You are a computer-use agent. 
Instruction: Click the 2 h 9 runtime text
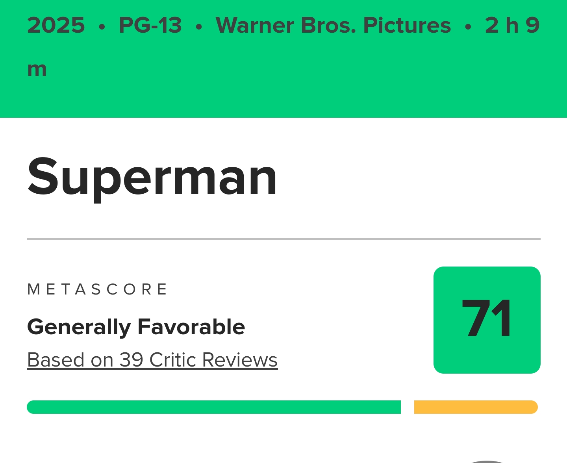coord(512,25)
